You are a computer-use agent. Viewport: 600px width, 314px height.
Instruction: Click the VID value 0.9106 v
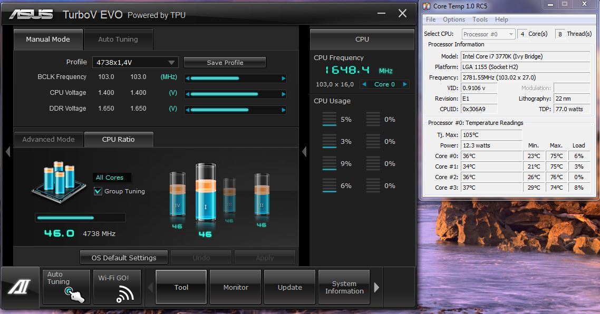[x=479, y=88]
